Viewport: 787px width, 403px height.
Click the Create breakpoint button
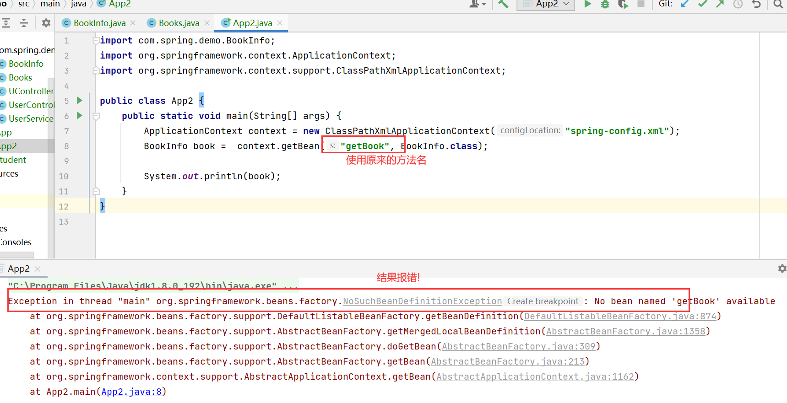[x=543, y=301]
